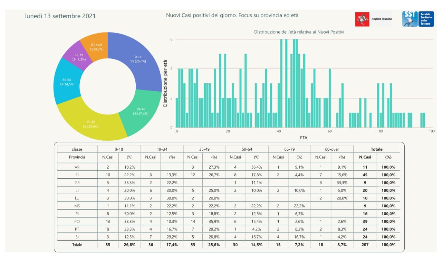Click the 'Nuovi Casi positivi del giorno' title
Screen dimensions: 442x262
(x=232, y=16)
